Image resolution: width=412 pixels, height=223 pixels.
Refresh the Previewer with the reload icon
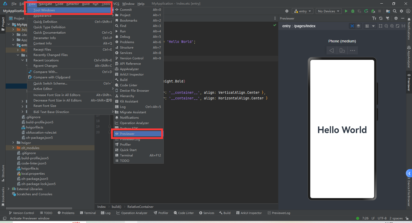(381, 18)
